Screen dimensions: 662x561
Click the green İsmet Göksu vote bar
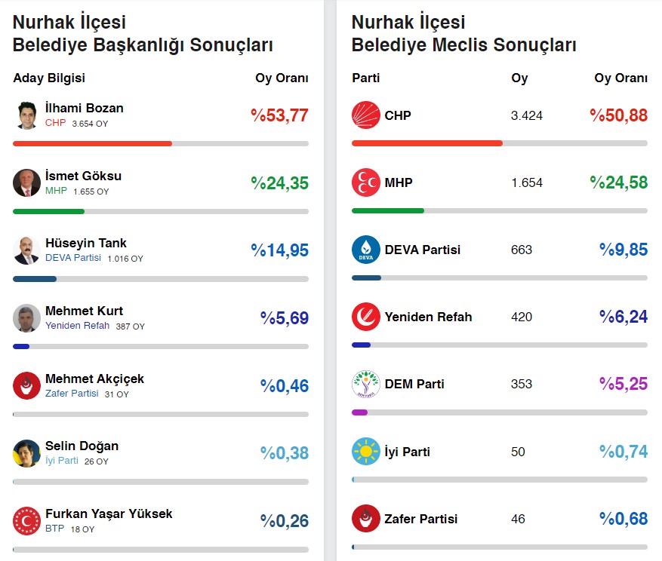click(x=48, y=211)
